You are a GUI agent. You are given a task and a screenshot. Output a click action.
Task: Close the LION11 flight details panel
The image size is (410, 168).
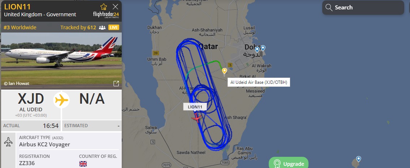pos(115,7)
